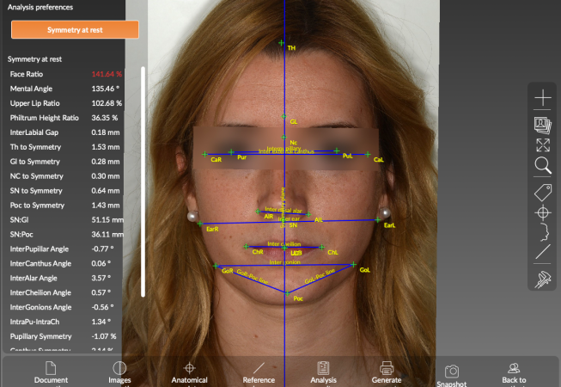Select the Th to Symmetry row
The width and height of the screenshot is (561, 387).
click(66, 147)
